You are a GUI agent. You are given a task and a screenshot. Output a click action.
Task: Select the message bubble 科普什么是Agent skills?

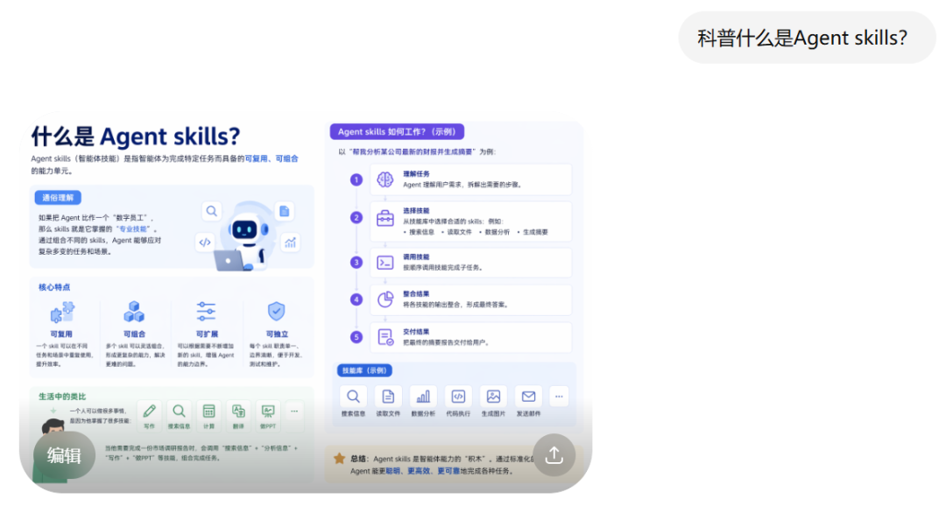pos(808,38)
